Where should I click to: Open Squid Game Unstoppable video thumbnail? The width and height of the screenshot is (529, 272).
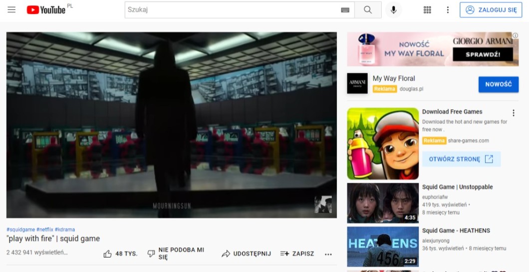pyautogui.click(x=383, y=203)
